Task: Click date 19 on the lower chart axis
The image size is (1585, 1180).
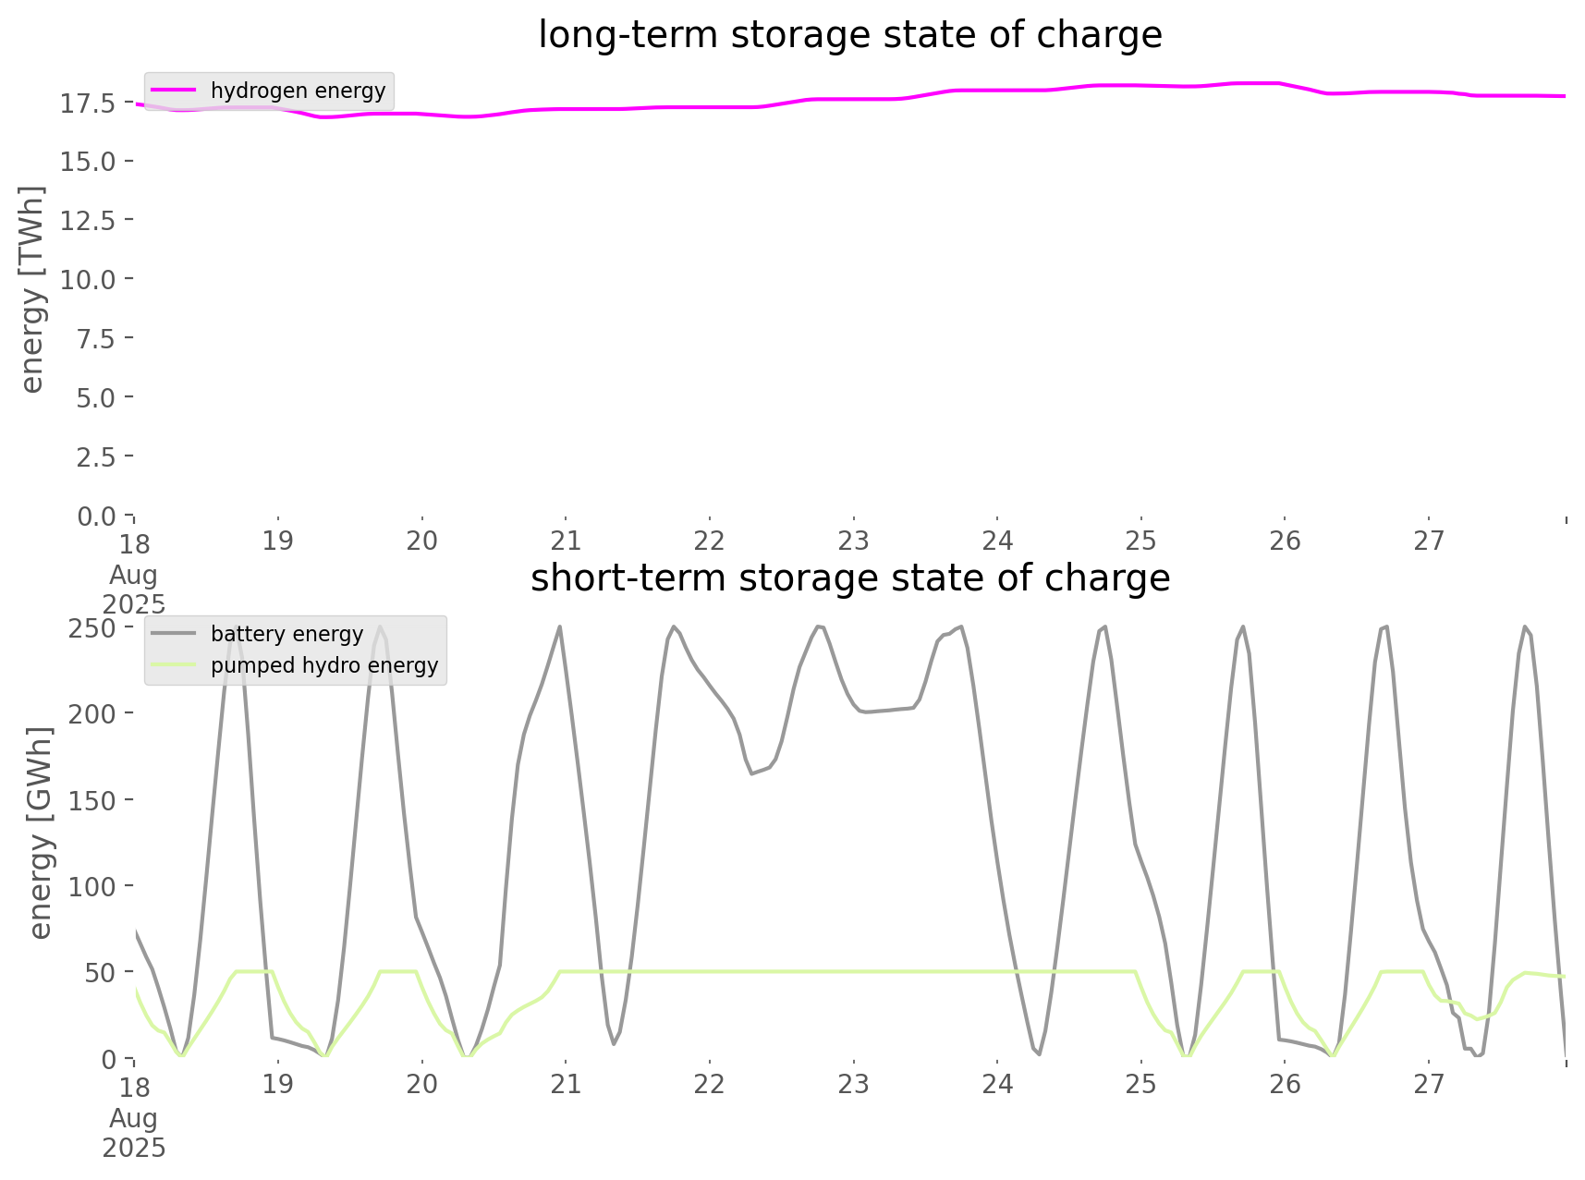Action: pos(278,1084)
